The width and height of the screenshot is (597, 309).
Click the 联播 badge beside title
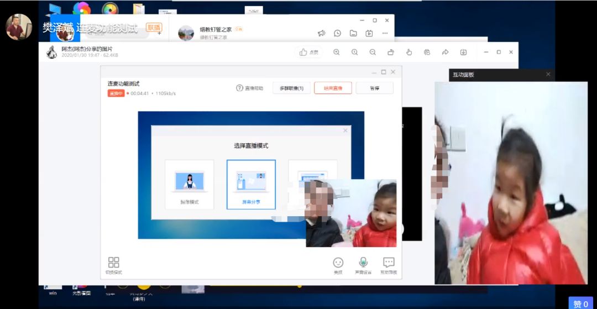click(x=154, y=28)
